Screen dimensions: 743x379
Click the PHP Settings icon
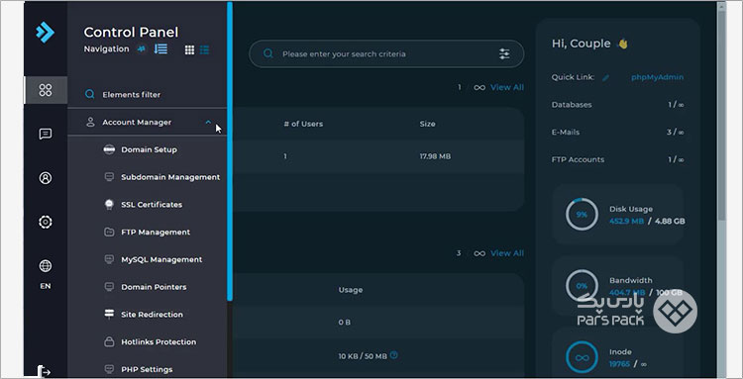point(109,369)
